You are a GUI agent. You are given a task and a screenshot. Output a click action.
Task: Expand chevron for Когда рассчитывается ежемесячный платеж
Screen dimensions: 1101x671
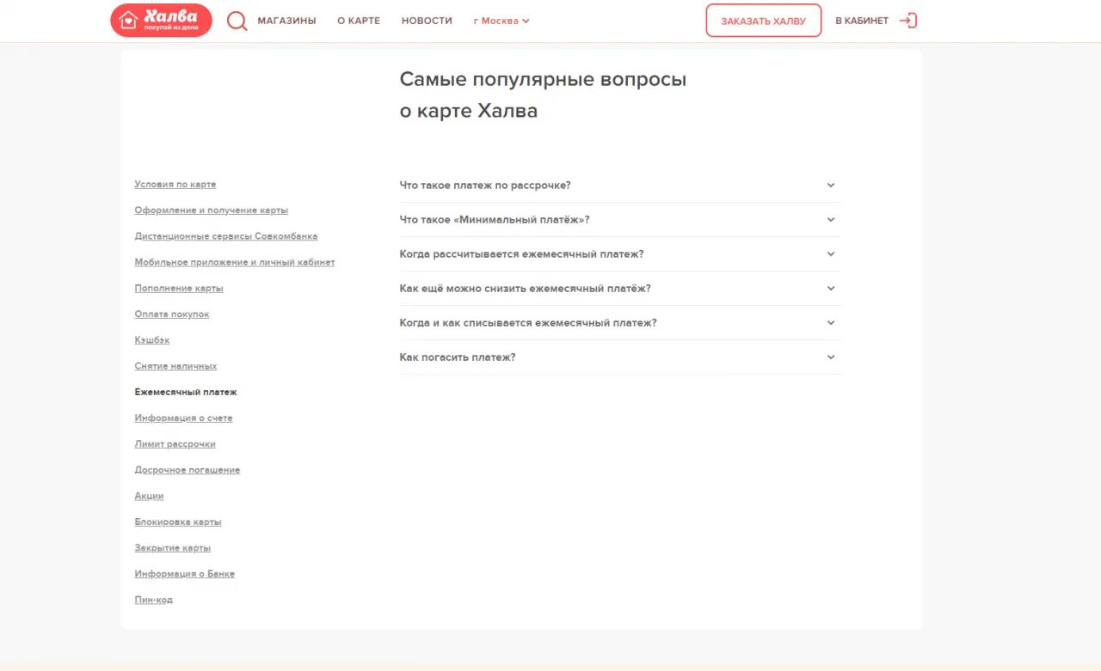pyautogui.click(x=831, y=254)
